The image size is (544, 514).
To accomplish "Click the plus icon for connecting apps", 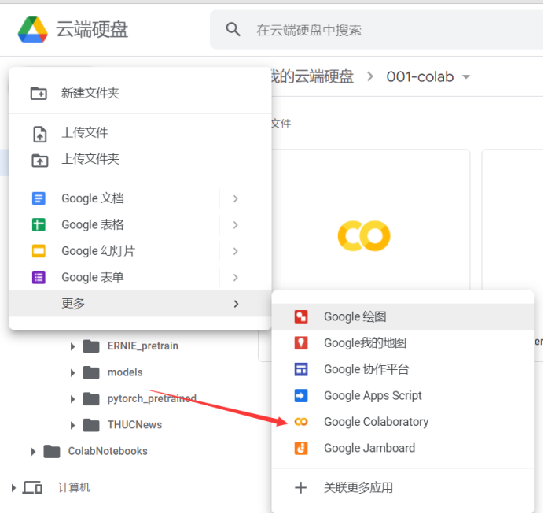I will point(301,487).
